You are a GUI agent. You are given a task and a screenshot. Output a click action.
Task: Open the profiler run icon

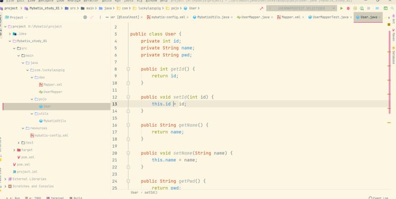362,8
